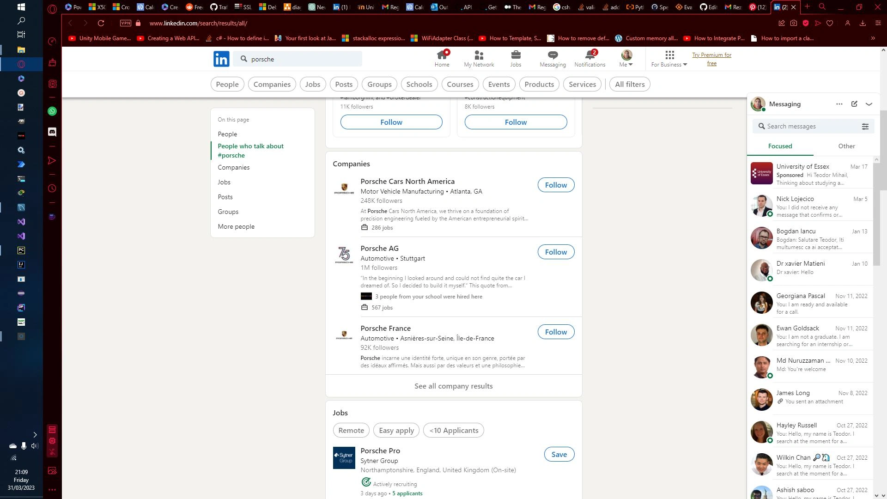
Task: Open message filter settings icon
Action: pyautogui.click(x=865, y=126)
